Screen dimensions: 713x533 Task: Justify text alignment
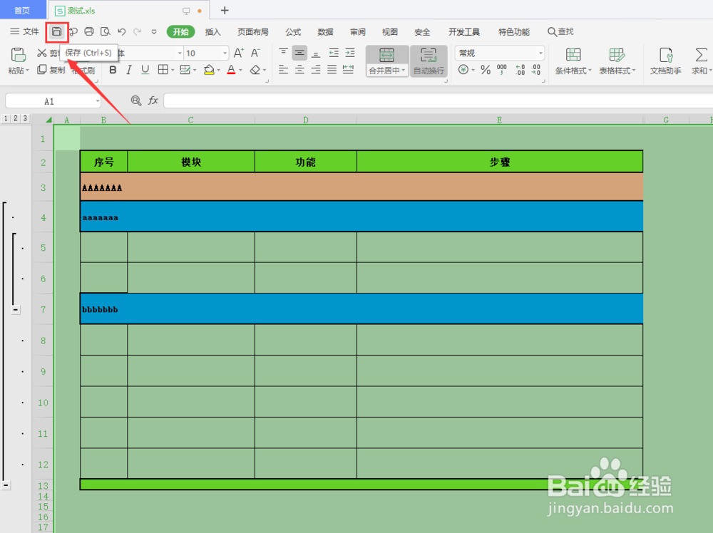(332, 70)
